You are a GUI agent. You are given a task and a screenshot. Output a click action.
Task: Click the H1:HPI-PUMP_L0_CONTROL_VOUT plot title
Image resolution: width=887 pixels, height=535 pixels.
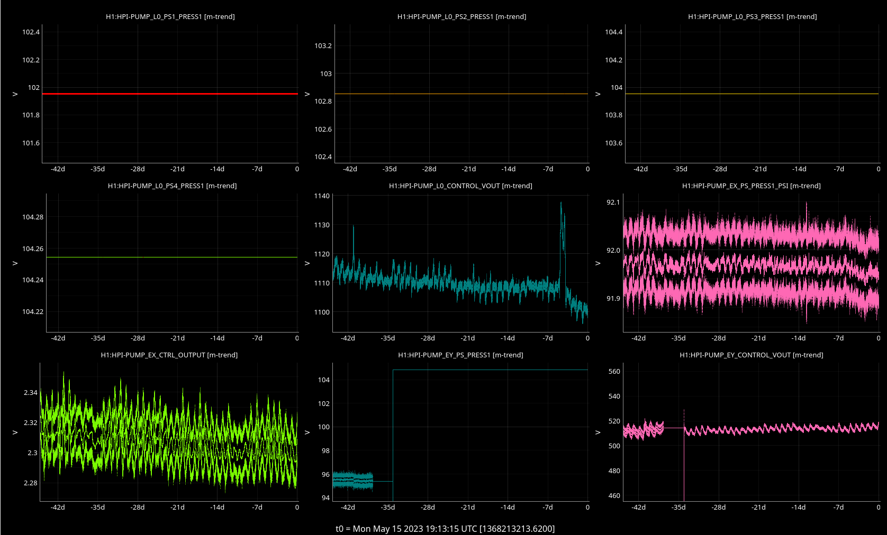(460, 186)
